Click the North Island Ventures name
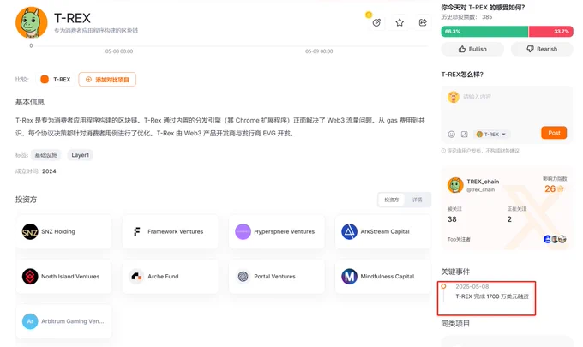583x347 pixels. [70, 277]
